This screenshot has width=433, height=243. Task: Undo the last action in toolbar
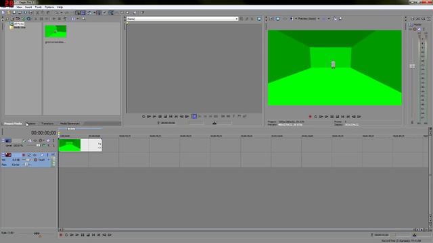[57, 13]
